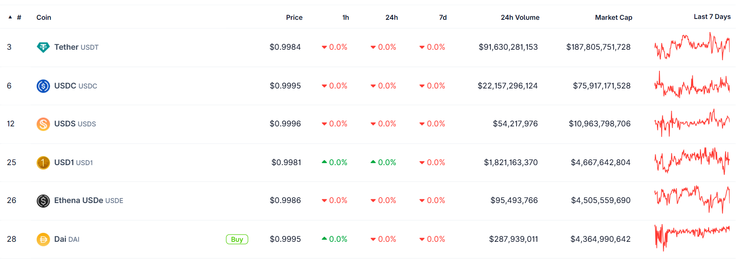Open the Ethena USDe coin page
This screenshot has height=262, width=739.
(x=88, y=201)
